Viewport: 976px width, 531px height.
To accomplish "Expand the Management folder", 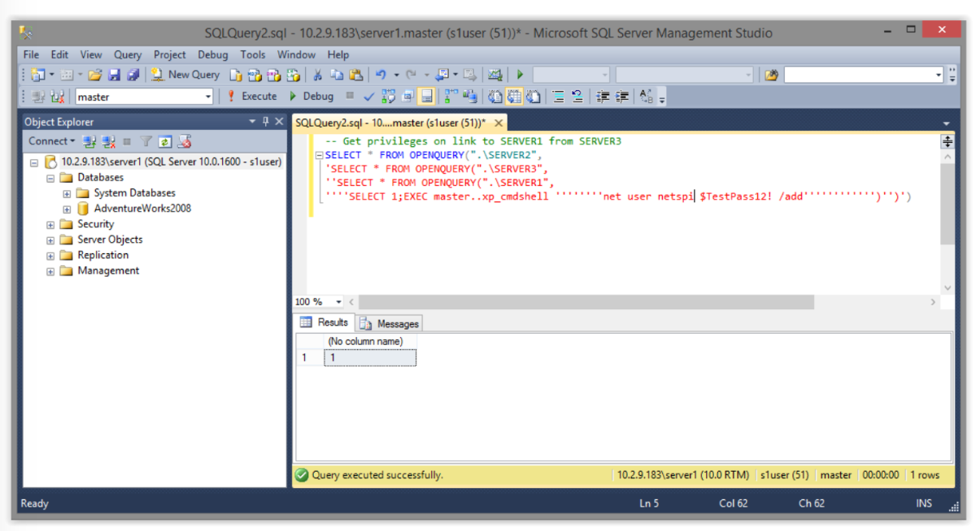I will coord(50,271).
